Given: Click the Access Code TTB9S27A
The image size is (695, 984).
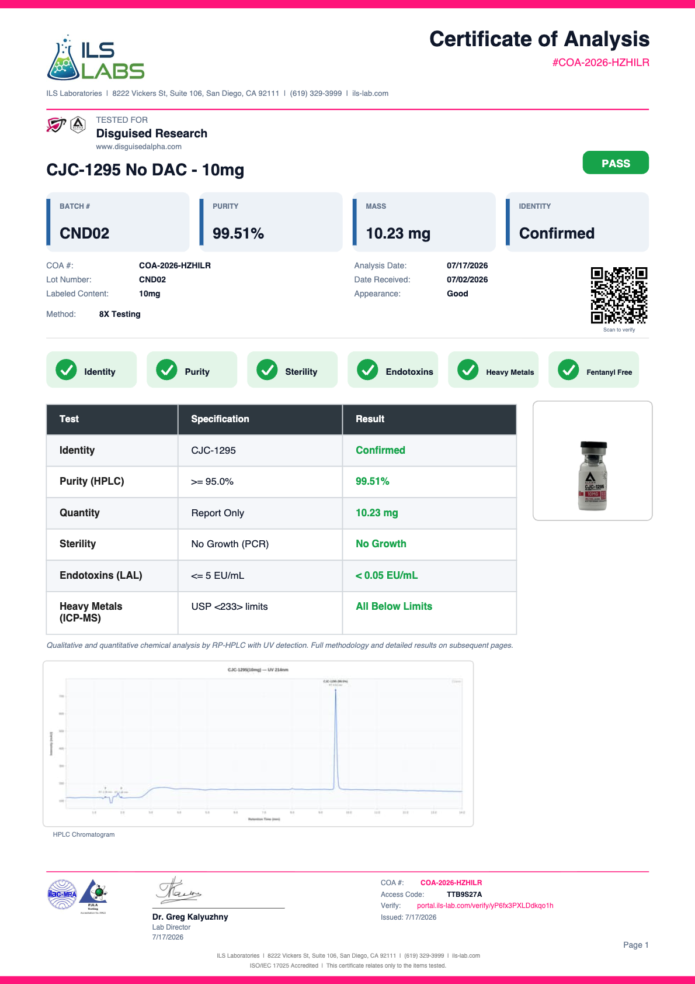Looking at the screenshot, I should 464,895.
